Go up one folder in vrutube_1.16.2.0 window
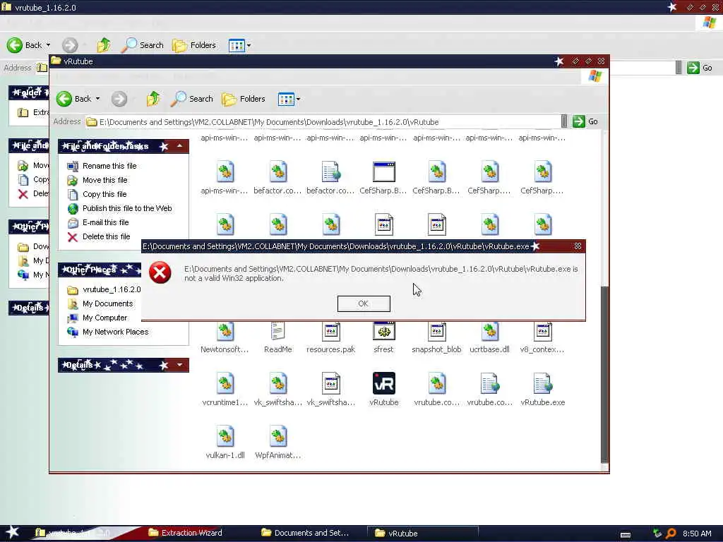The height and width of the screenshot is (542, 723). click(x=104, y=45)
